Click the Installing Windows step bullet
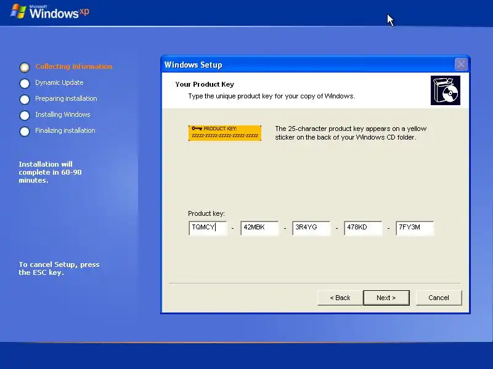This screenshot has height=369, width=493. pos(25,116)
